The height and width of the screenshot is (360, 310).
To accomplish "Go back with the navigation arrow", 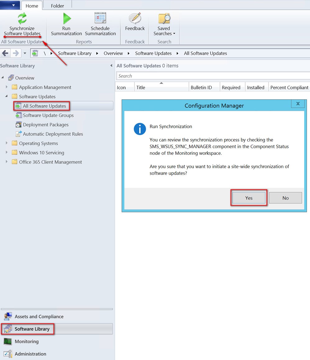I will click(x=5, y=53).
